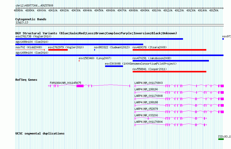Image resolution: width=231 pixels, height=149 pixels.
Task: Click the 49150k ruler tick label
Action: [x=214, y=11]
